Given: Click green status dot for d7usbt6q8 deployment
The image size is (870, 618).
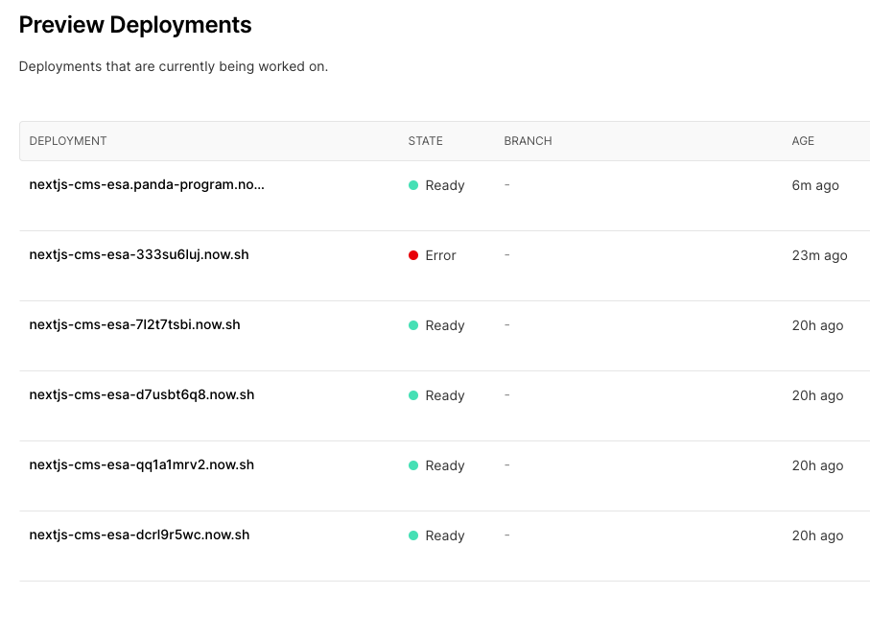Looking at the screenshot, I should [413, 395].
